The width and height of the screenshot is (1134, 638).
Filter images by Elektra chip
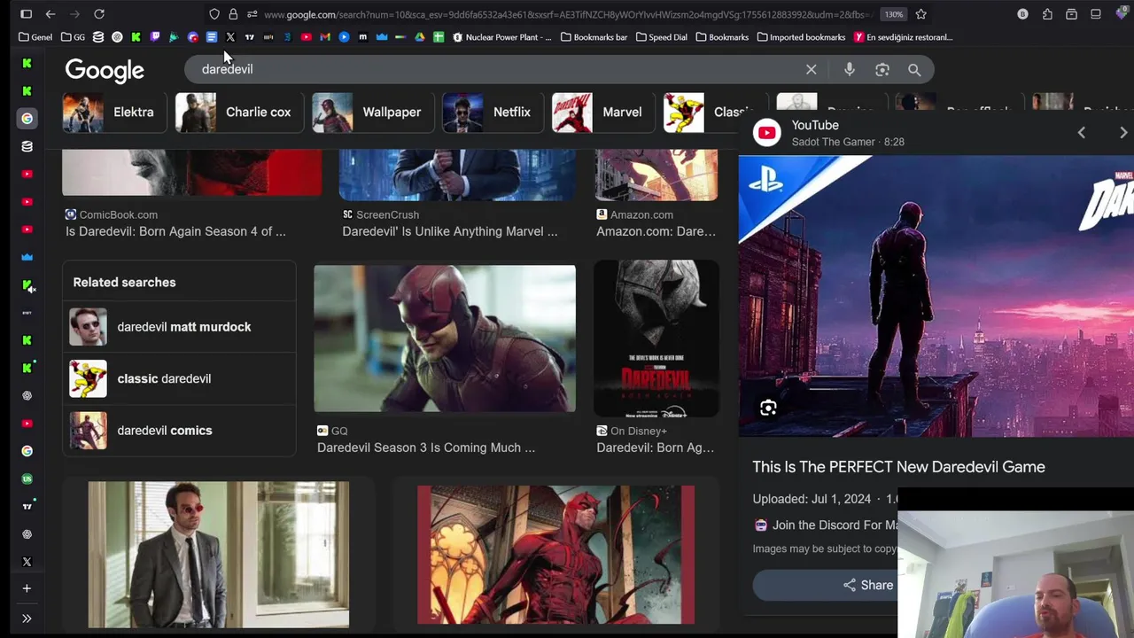113,113
